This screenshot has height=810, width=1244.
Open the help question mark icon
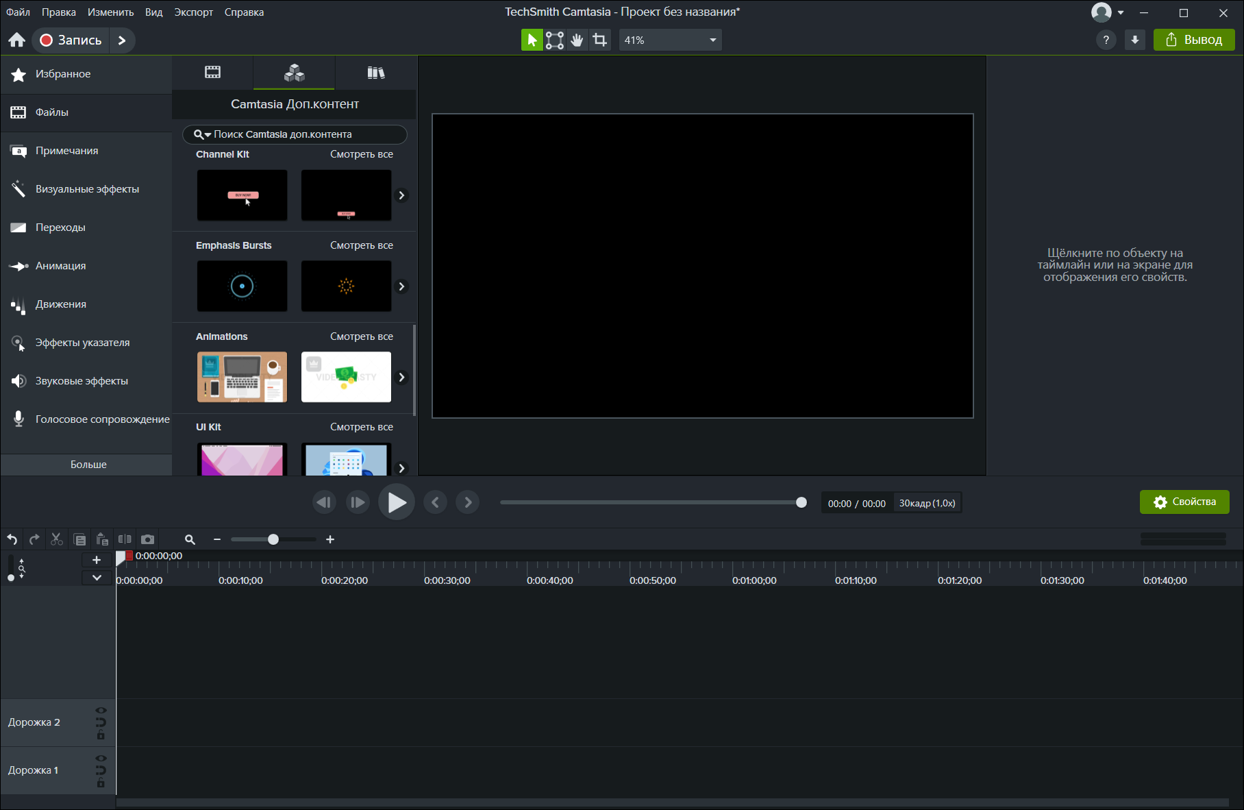point(1106,40)
